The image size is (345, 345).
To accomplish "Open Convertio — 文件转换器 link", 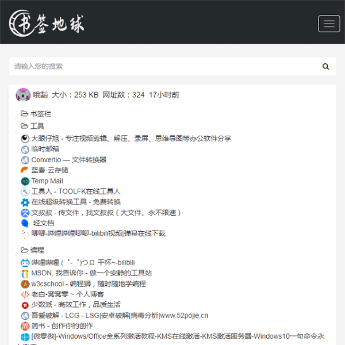I will 68,159.
